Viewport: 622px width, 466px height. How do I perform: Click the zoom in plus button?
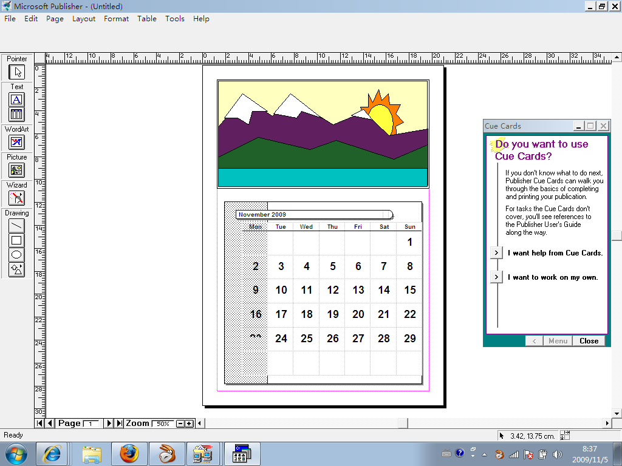(189, 424)
